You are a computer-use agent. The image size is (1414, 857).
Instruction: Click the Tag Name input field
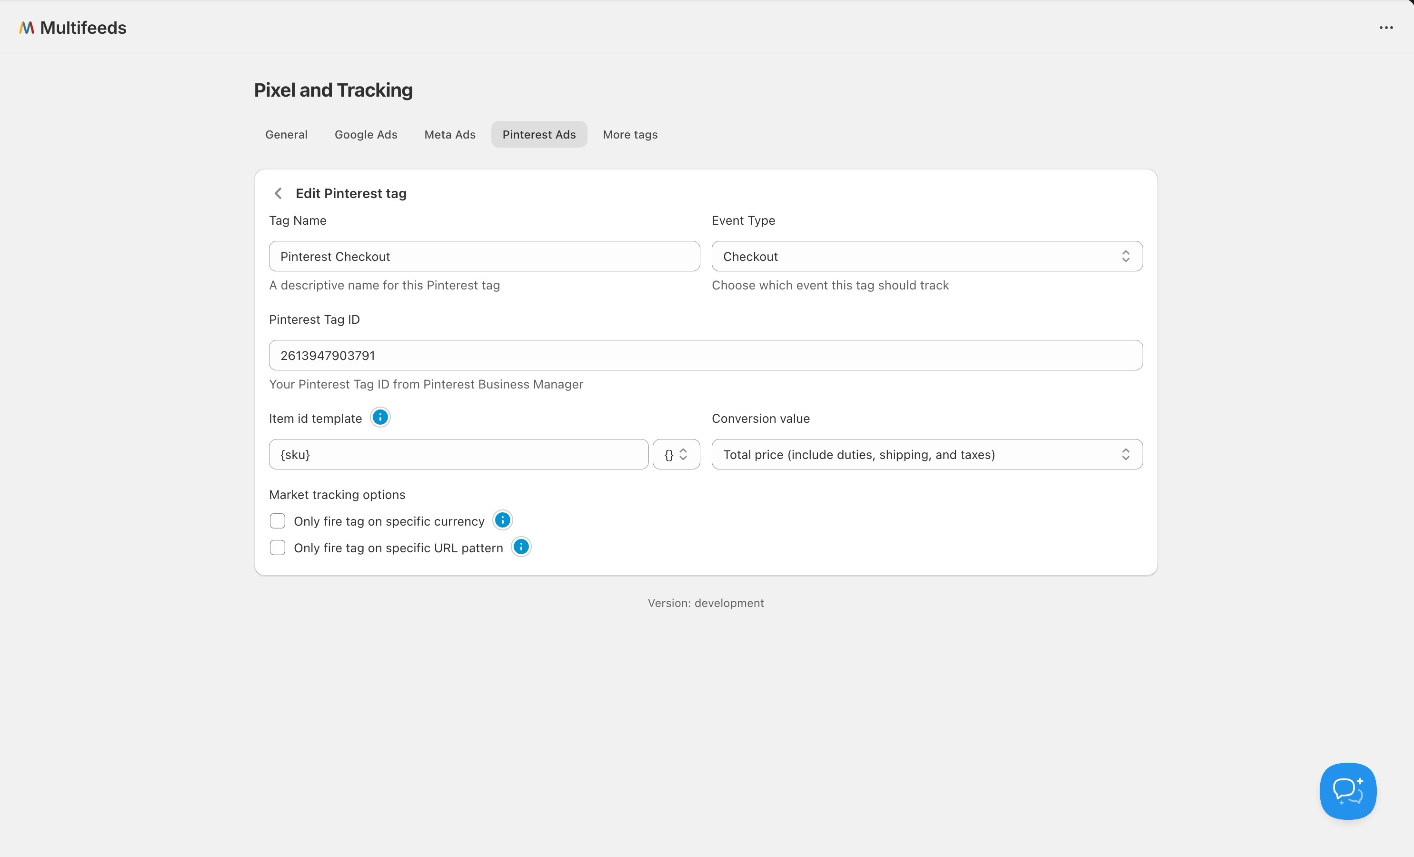pos(484,256)
